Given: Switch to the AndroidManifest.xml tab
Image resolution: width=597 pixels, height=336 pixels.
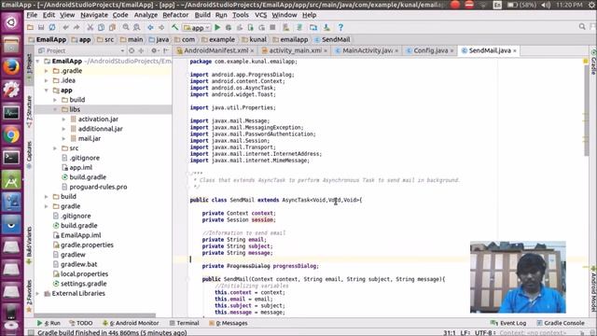Looking at the screenshot, I should (215, 50).
